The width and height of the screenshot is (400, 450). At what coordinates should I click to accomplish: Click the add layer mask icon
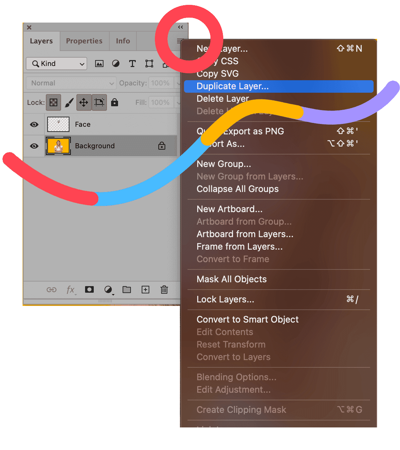89,290
